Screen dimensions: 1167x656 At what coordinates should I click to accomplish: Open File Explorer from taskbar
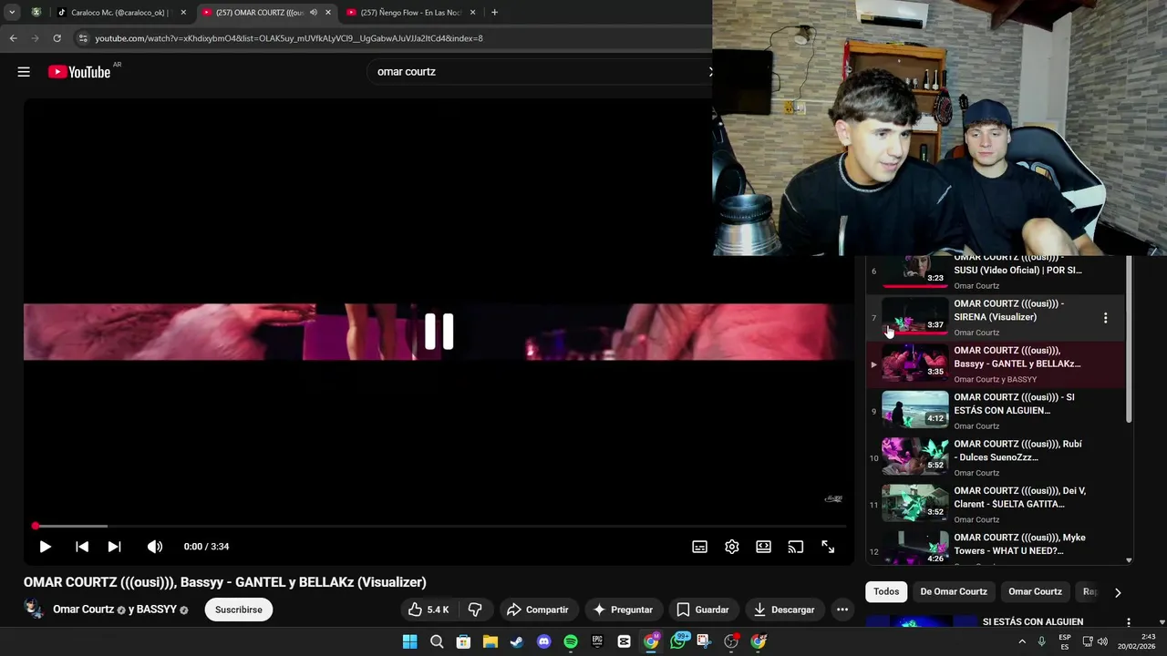pos(490,641)
